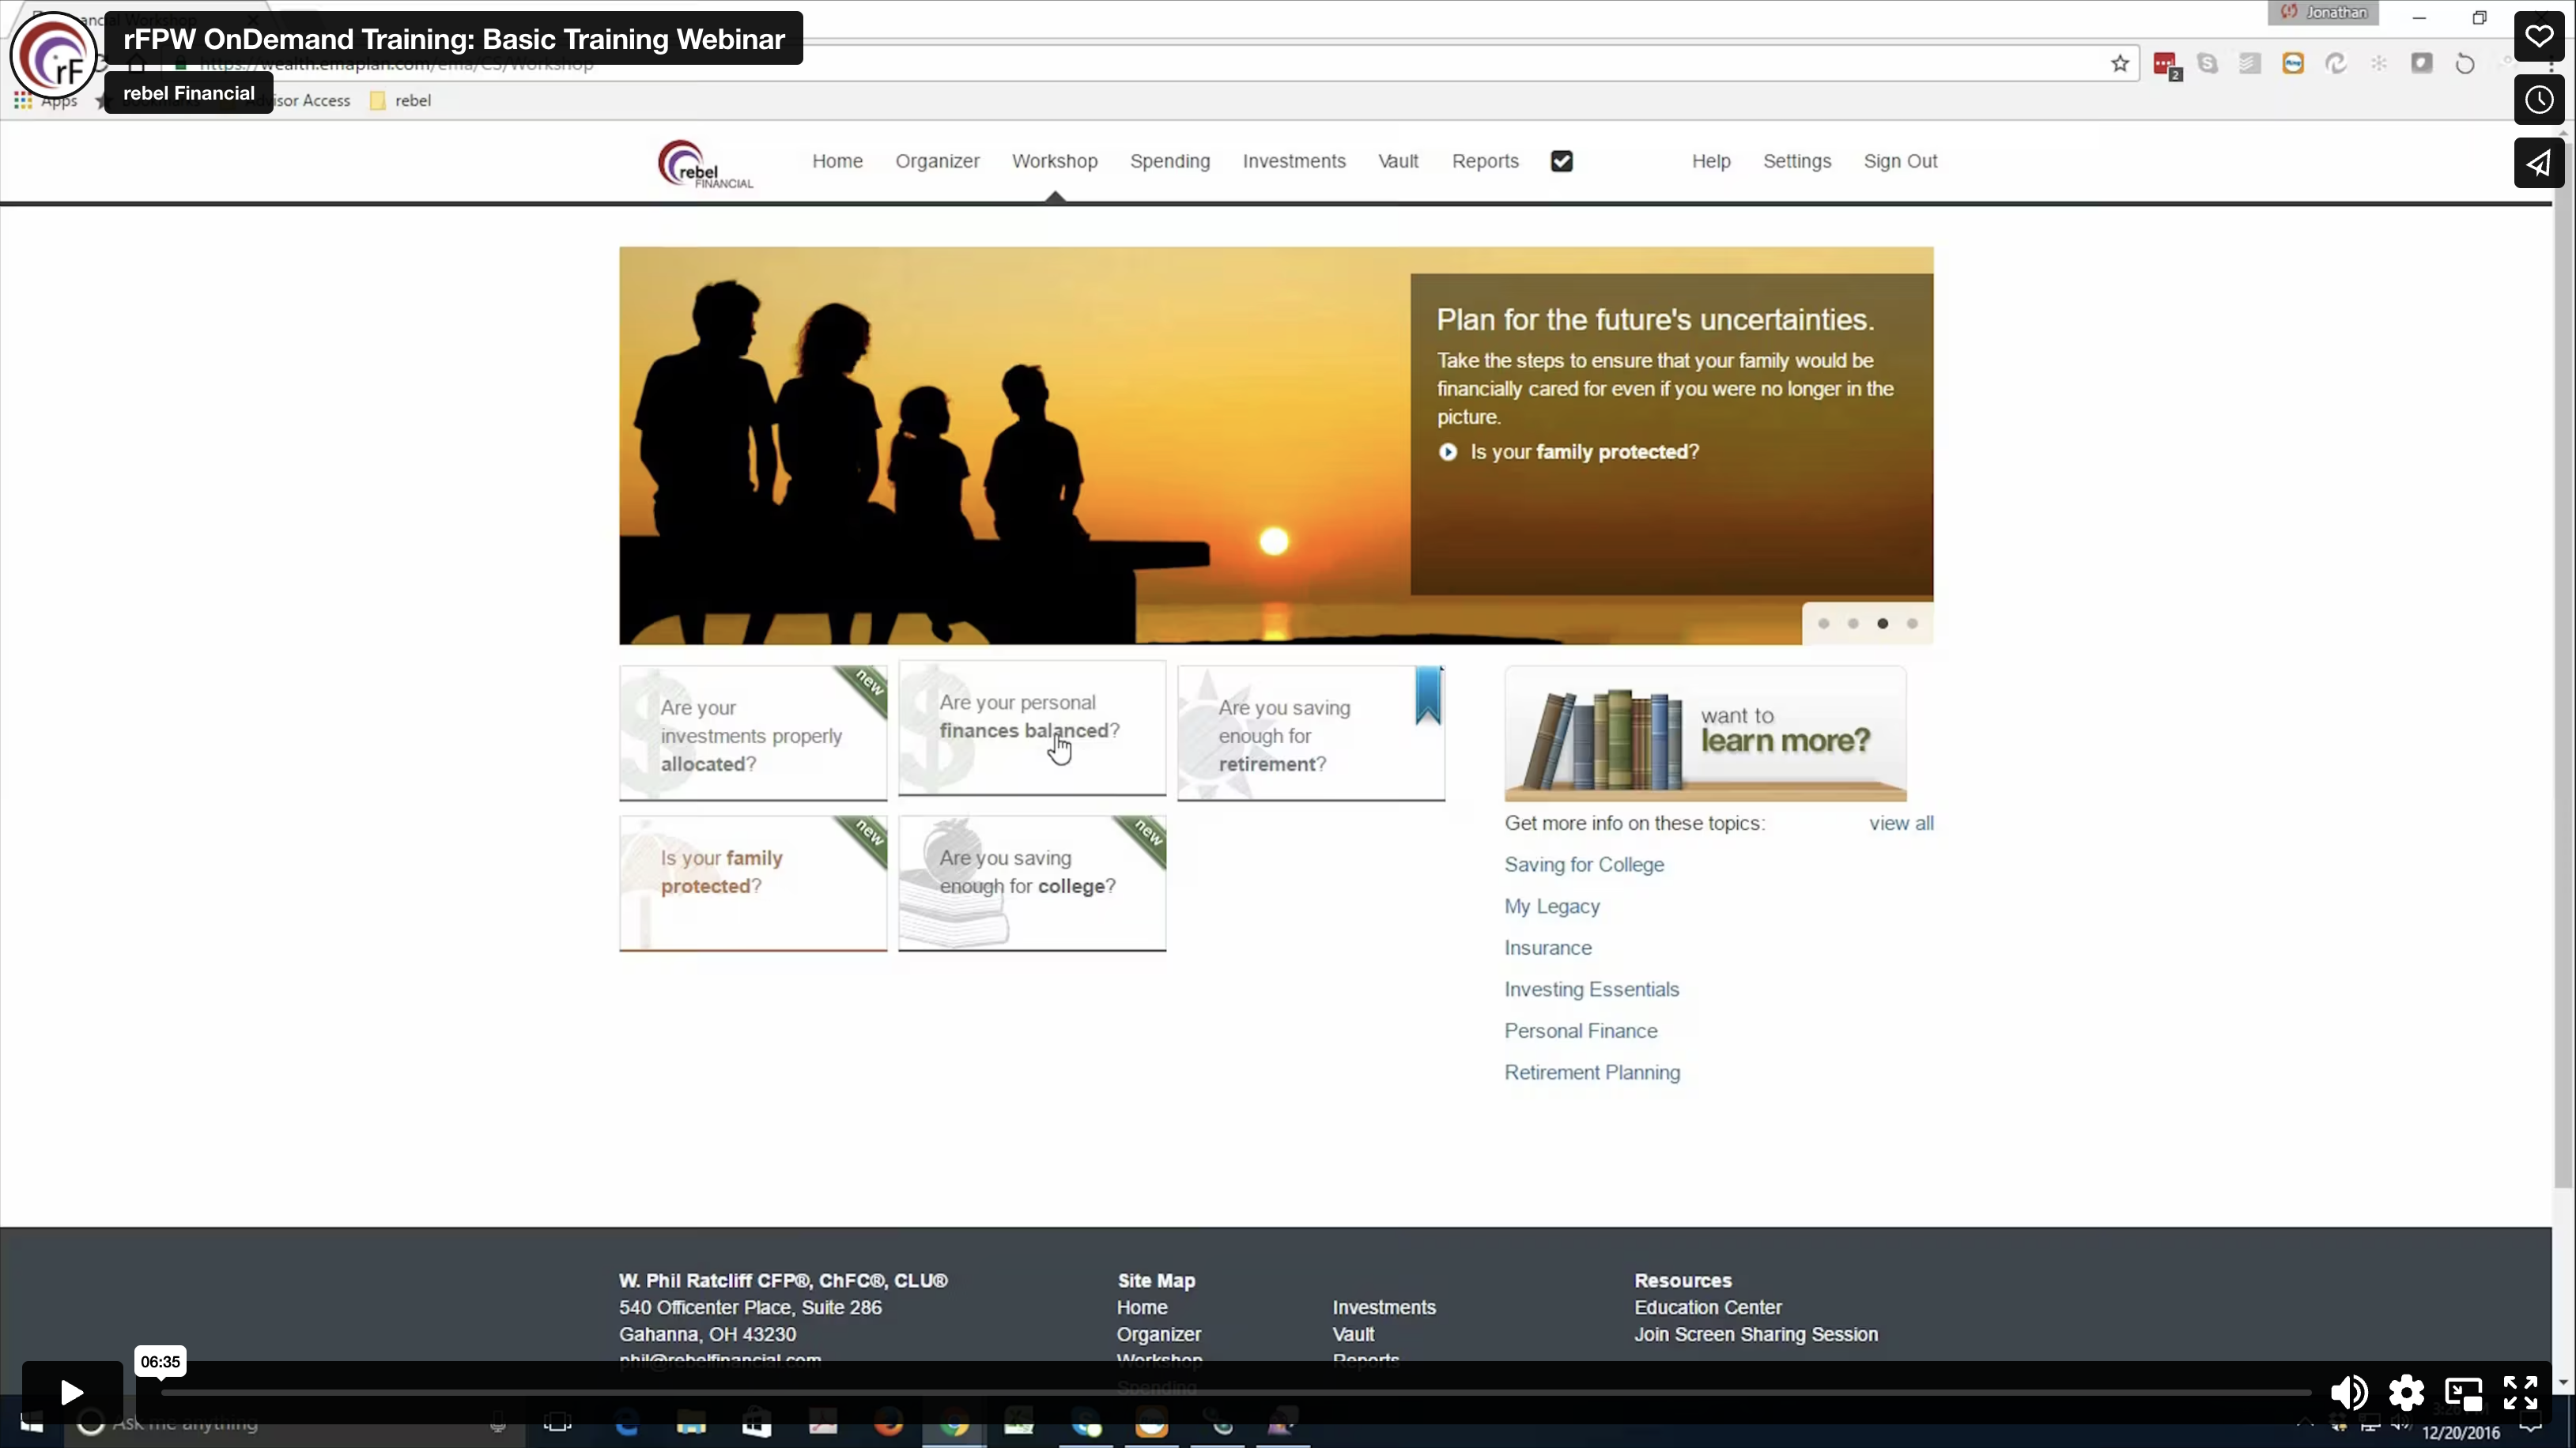The image size is (2576, 1448).
Task: Select the third carousel dot
Action: pyautogui.click(x=1882, y=624)
